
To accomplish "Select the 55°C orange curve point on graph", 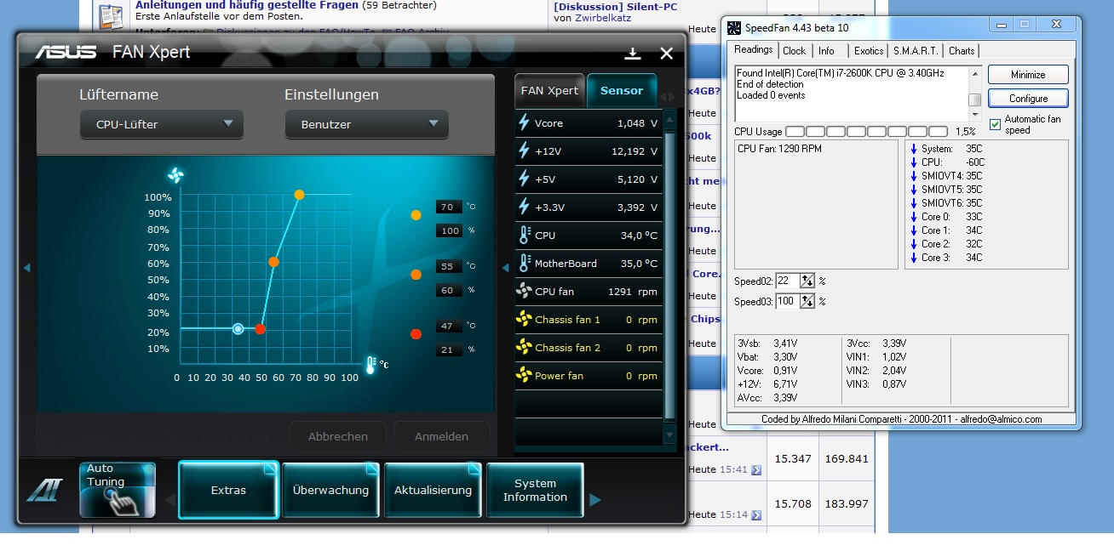I will (x=273, y=262).
